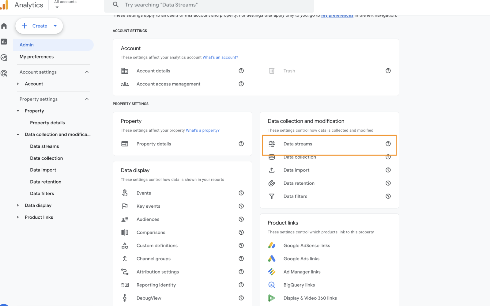Open Data collection in the sidebar
This screenshot has height=306, width=490.
[x=46, y=158]
